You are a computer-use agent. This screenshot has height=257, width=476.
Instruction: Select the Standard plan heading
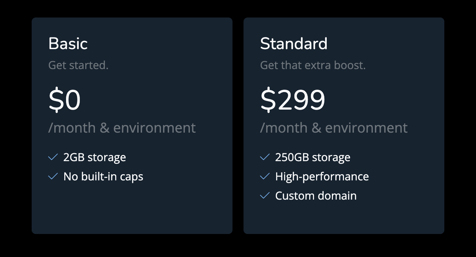click(x=294, y=44)
